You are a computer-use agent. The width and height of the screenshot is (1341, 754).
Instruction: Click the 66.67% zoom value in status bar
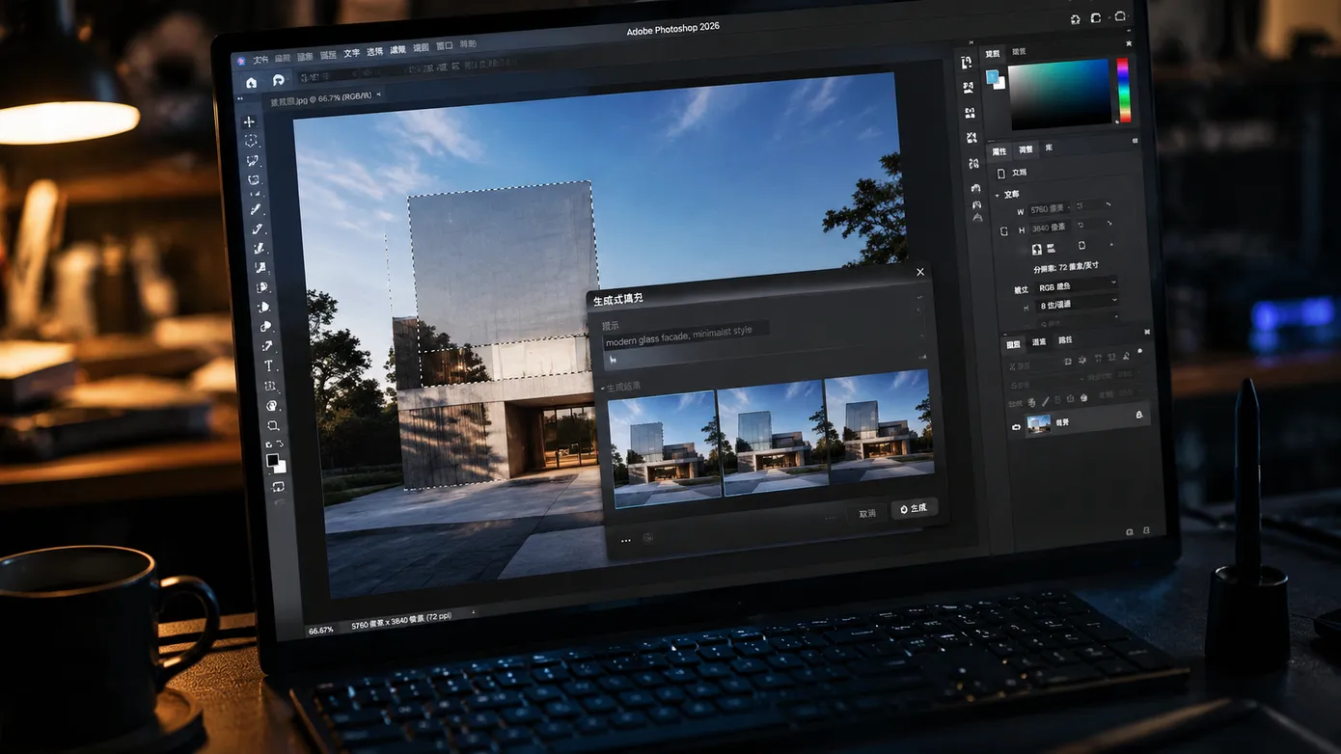click(x=321, y=631)
